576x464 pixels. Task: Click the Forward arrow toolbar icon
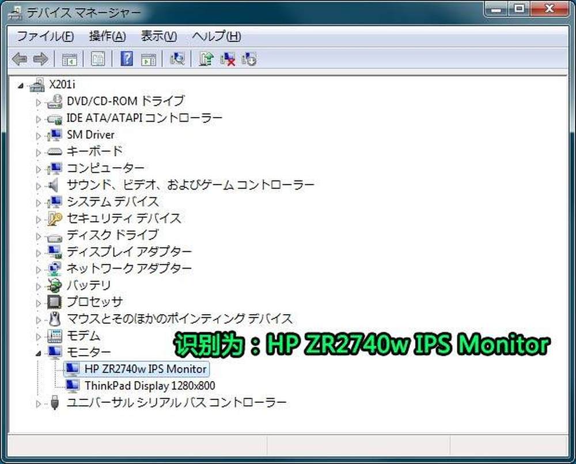point(40,59)
